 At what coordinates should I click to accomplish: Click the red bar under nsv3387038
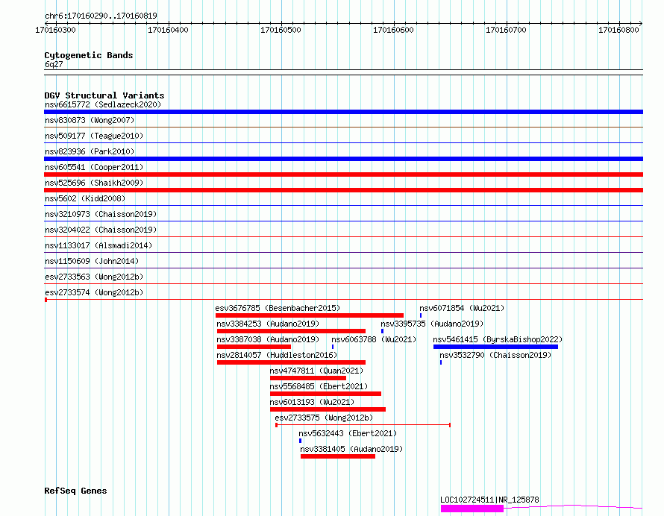tap(254, 347)
